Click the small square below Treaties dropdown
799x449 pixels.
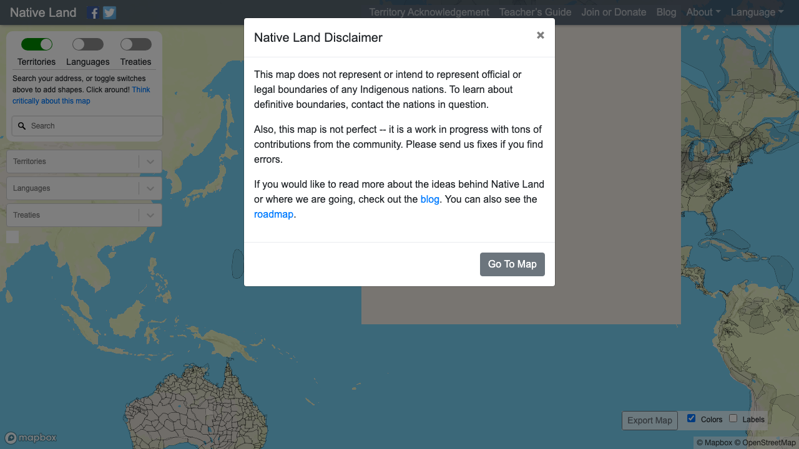click(12, 237)
